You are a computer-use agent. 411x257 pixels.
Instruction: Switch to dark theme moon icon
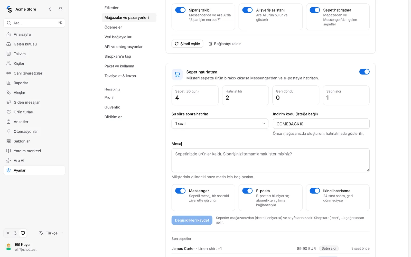[x=15, y=233]
